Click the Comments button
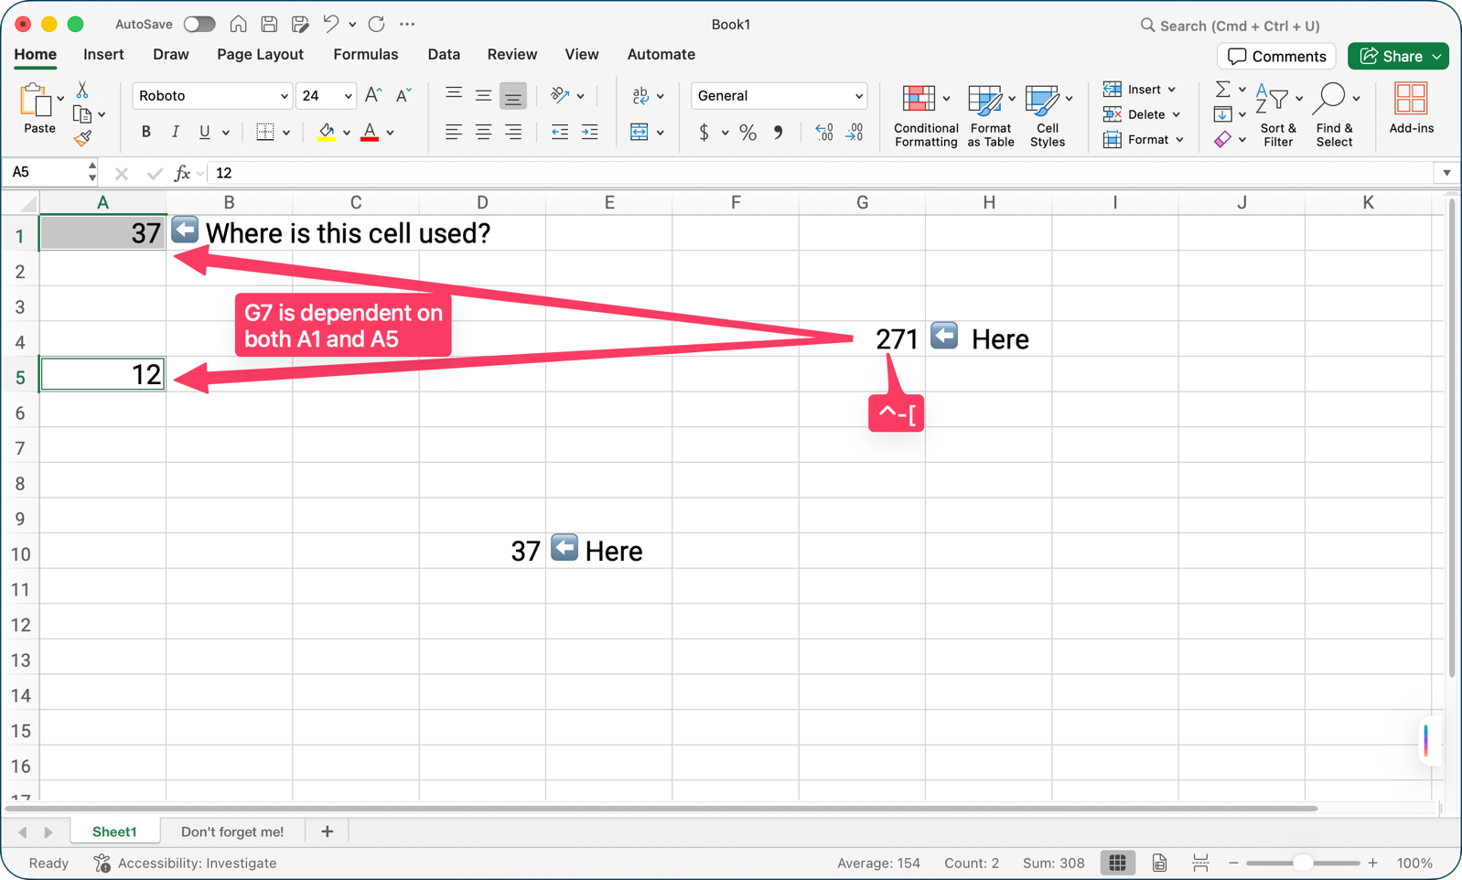The width and height of the screenshot is (1462, 880). pyautogui.click(x=1276, y=57)
